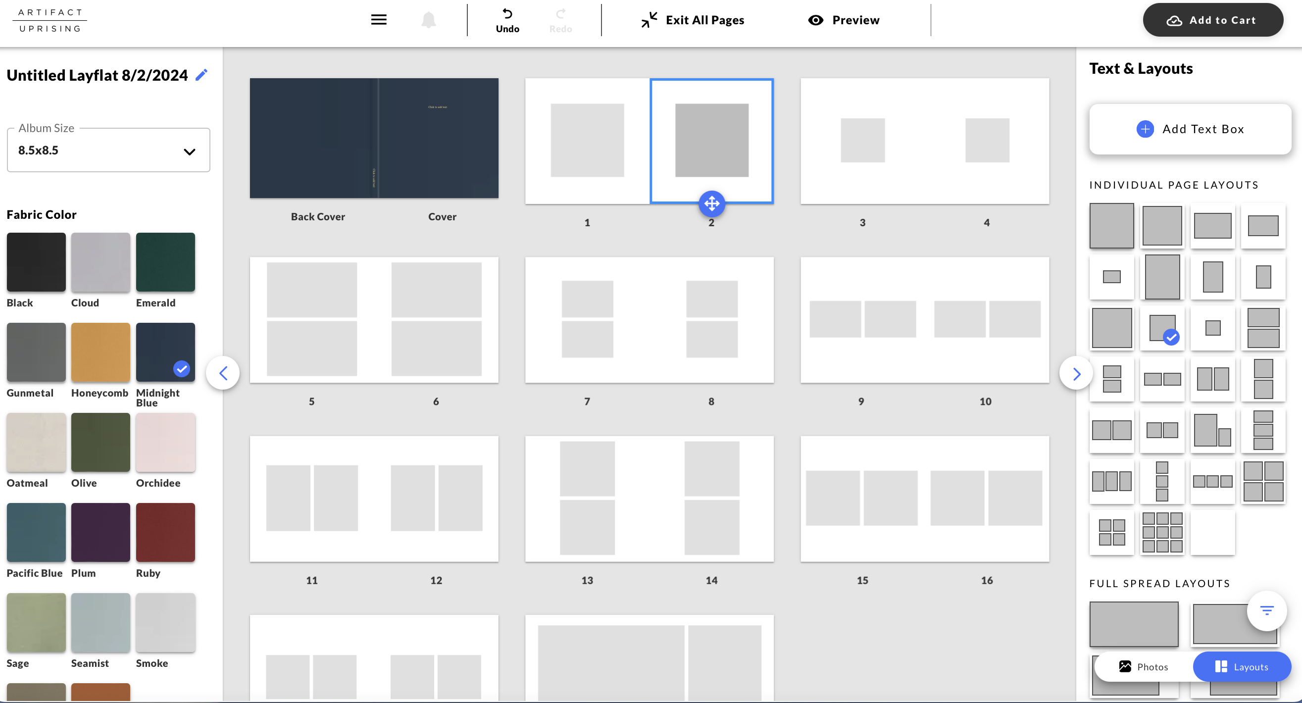
Task: Open page 5 thumbnail
Action: (312, 320)
